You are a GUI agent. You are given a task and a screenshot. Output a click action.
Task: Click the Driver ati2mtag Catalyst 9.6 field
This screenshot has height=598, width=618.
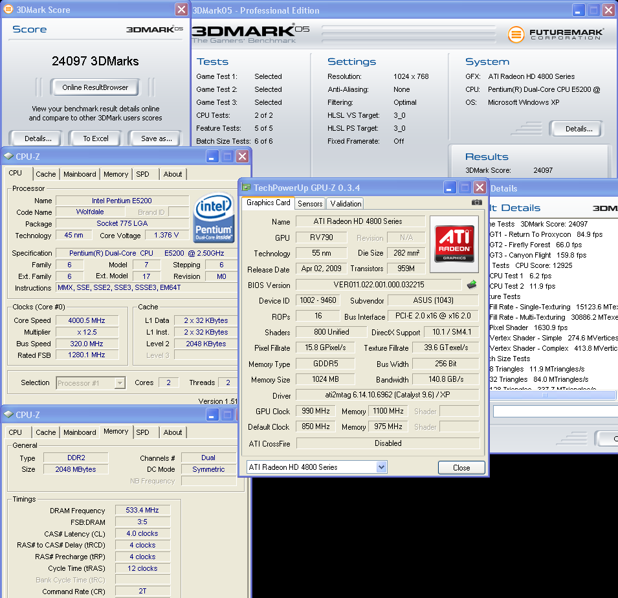388,395
